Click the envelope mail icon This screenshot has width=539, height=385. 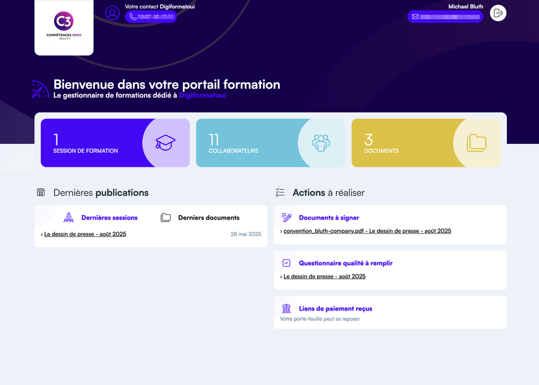(x=415, y=17)
